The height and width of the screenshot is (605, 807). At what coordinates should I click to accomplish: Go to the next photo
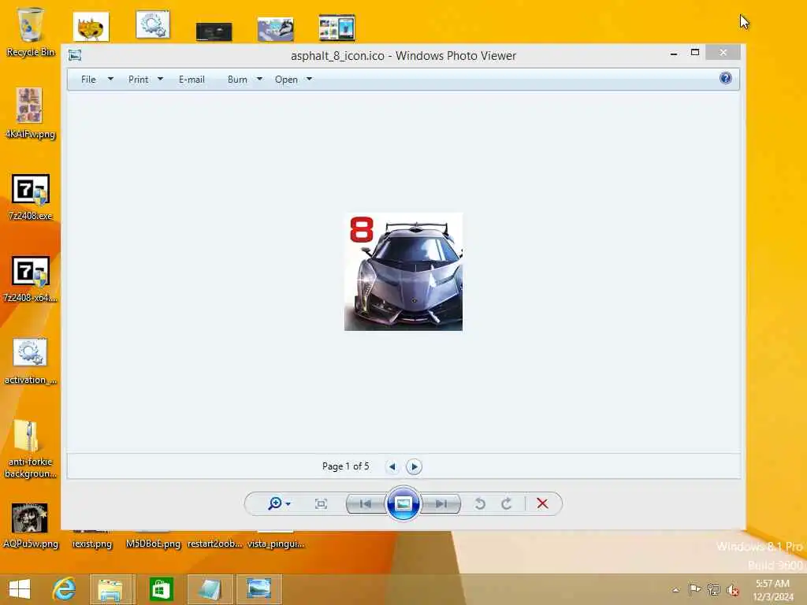(x=441, y=503)
